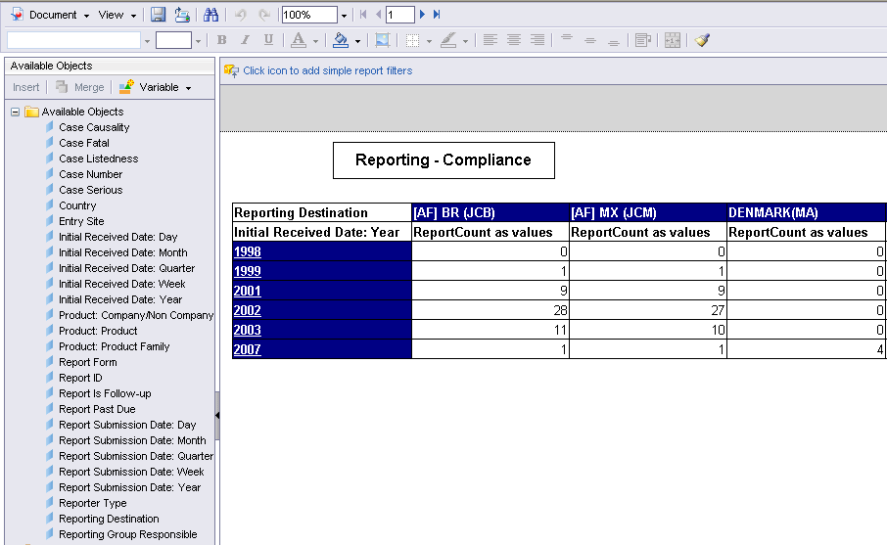Viewport: 887px width, 545px height.
Task: Open the background fill color picker
Action: pos(357,41)
